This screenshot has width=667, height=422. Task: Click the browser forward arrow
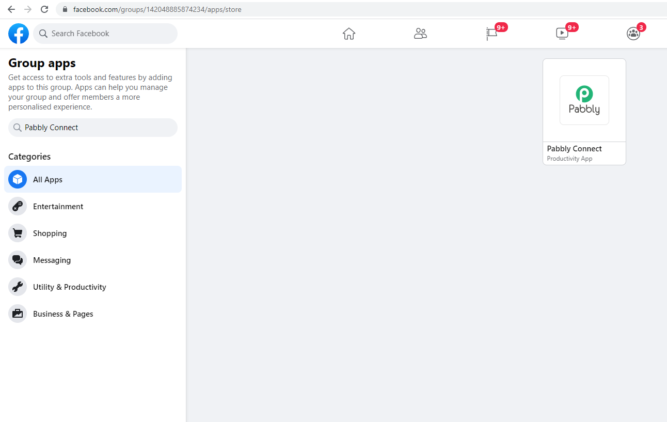pyautogui.click(x=28, y=9)
